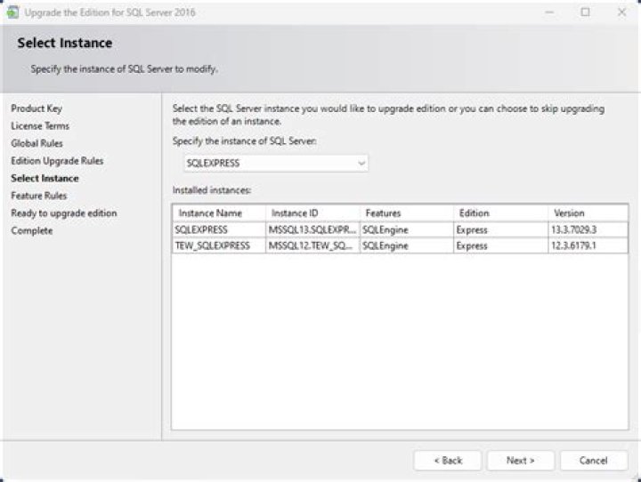The width and height of the screenshot is (641, 482).
Task: Click the Complete step in sidebar
Action: pos(31,231)
